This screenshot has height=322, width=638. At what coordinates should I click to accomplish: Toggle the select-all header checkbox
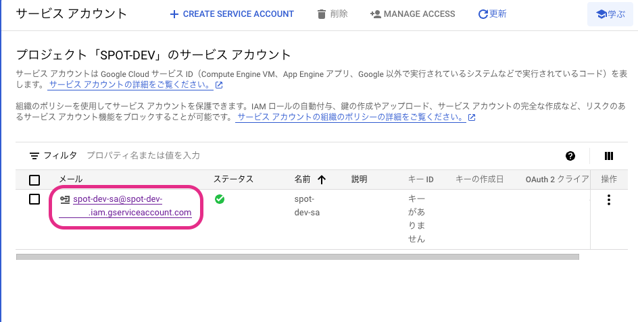34,180
